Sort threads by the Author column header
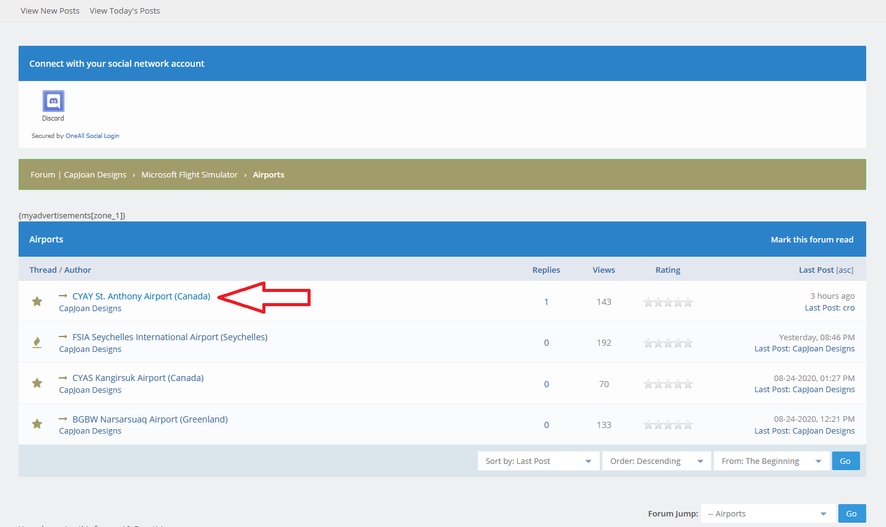This screenshot has width=886, height=527. [78, 270]
